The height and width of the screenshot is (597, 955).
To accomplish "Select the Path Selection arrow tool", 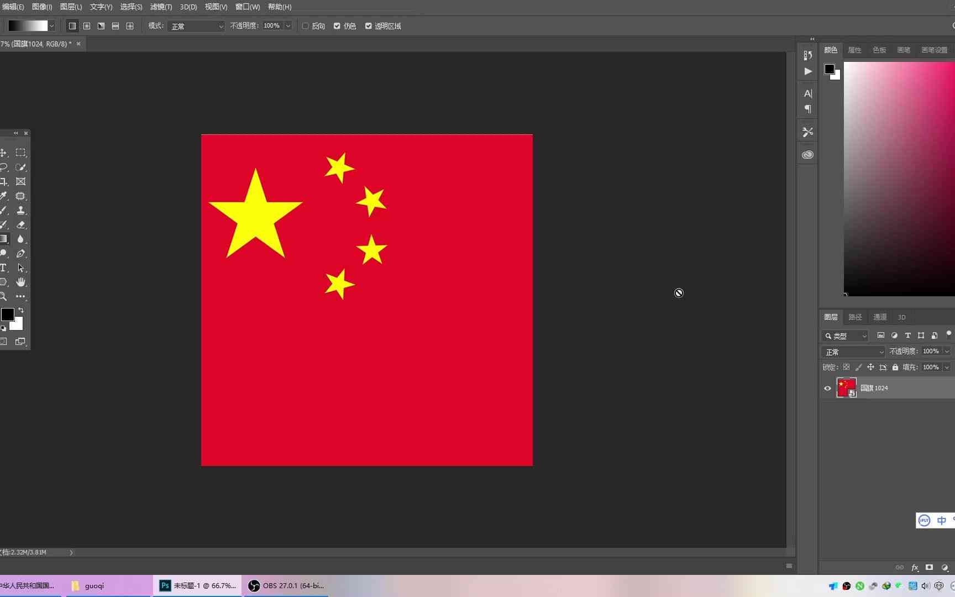I will tap(21, 268).
